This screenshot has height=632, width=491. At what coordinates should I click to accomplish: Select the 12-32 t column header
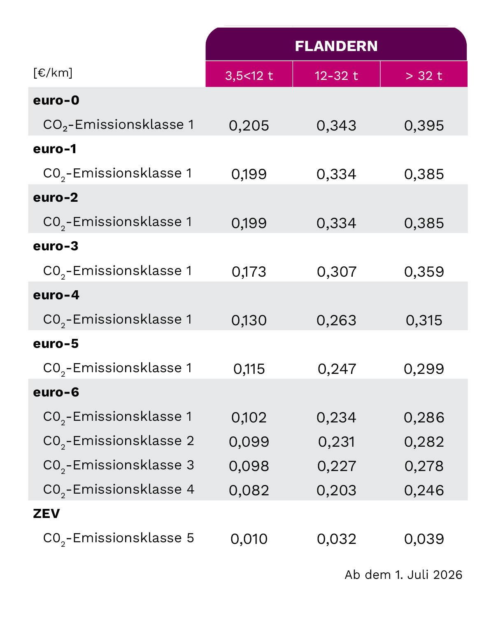[x=336, y=76]
